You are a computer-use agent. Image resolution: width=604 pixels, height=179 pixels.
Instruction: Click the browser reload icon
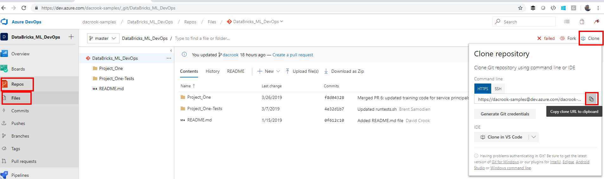24,8
